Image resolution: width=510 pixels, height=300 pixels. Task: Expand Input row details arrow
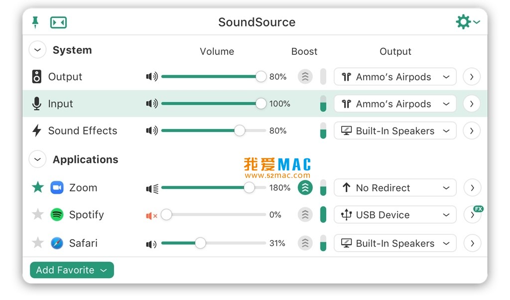pyautogui.click(x=472, y=104)
